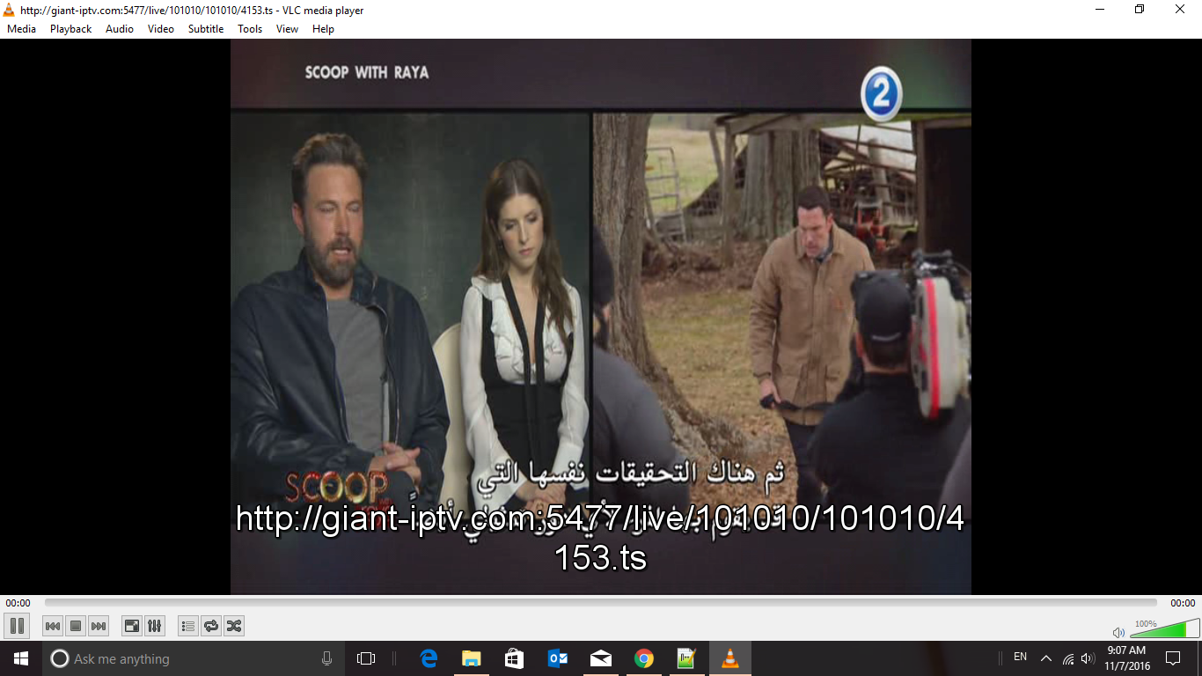Click the playback seek bar
Viewport: 1202px width, 676px height.
pyautogui.click(x=601, y=603)
